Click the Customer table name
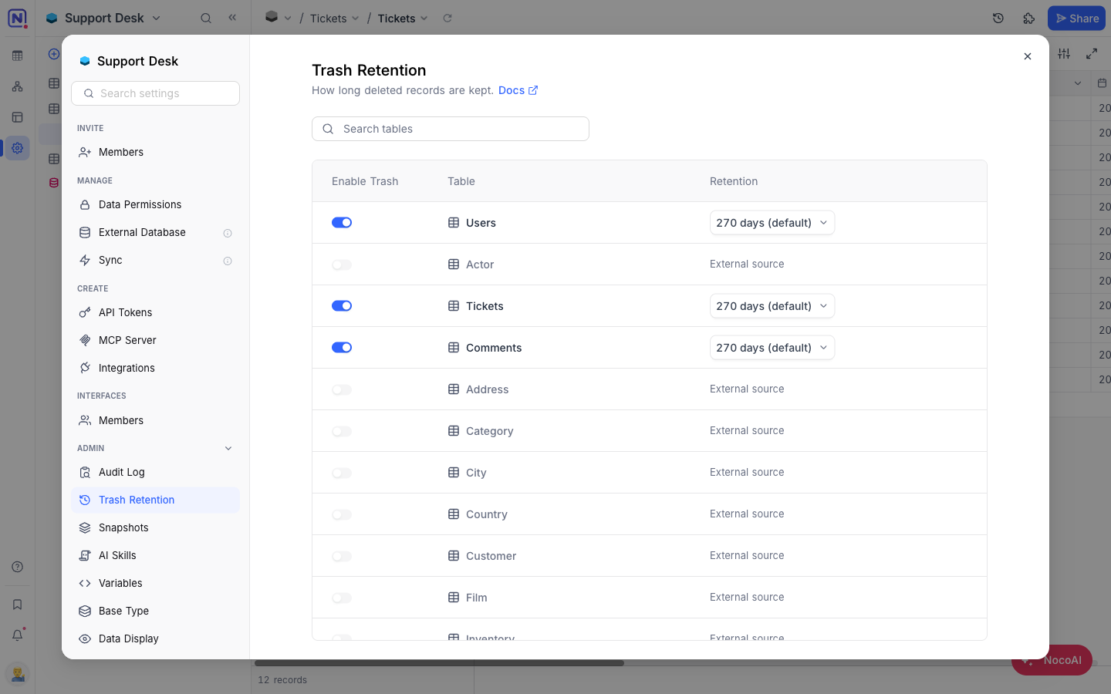 (491, 556)
